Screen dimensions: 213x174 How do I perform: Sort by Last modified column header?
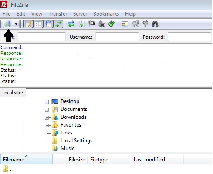[x=157, y=160]
